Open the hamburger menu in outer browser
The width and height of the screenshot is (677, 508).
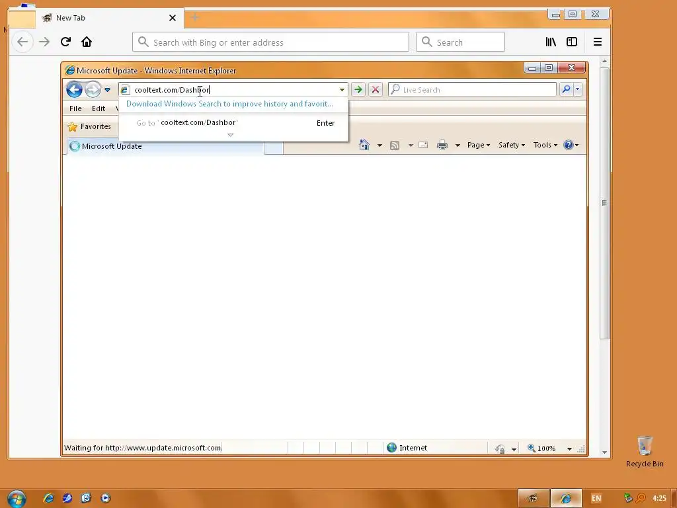(598, 42)
